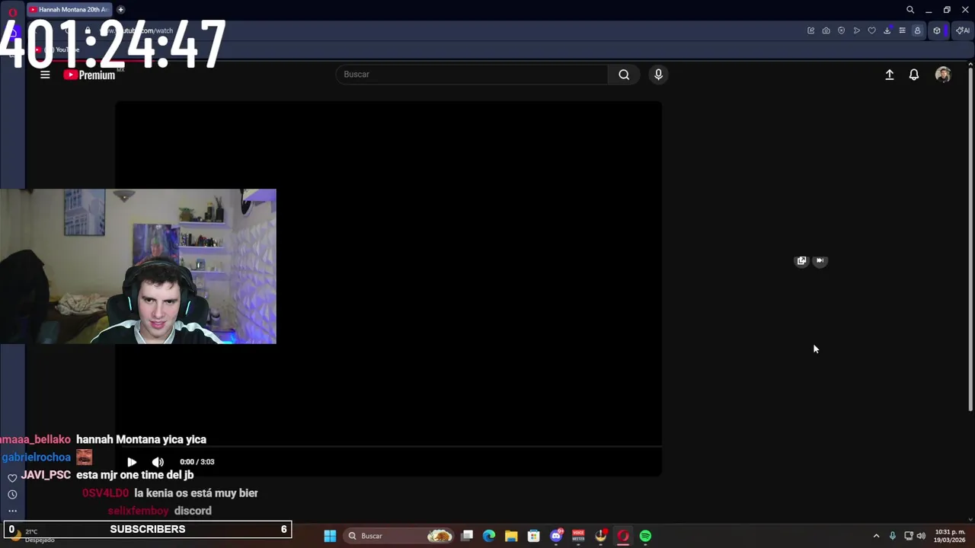The image size is (975, 548).
Task: Start voice search with microphone icon
Action: [x=658, y=75]
